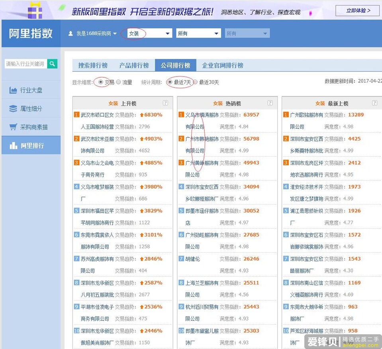This screenshot has height=349, width=382.
Task: Open company 上海兰芝服饰有限公司
Action: [x=202, y=288]
